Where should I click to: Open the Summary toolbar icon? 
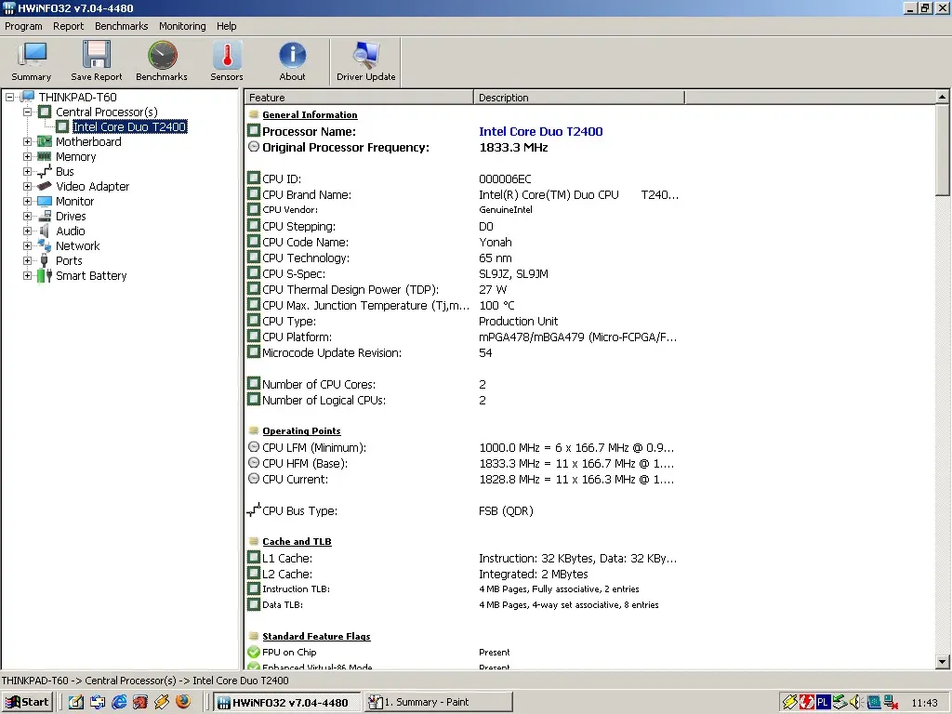(x=32, y=61)
